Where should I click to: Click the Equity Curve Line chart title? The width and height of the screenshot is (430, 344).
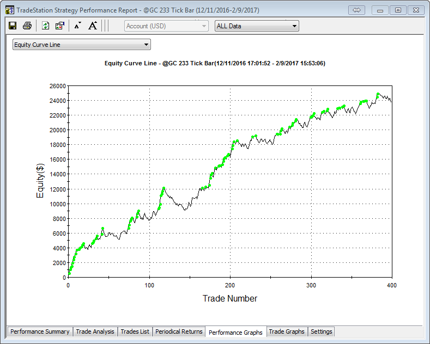pos(215,64)
